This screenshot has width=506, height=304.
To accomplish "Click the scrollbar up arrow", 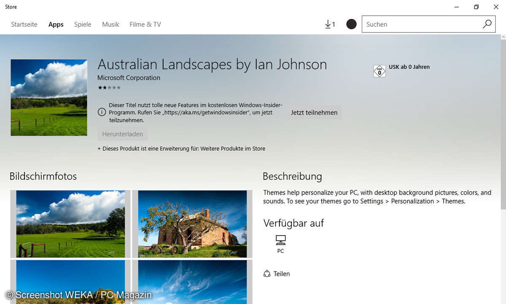I will pos(503,37).
